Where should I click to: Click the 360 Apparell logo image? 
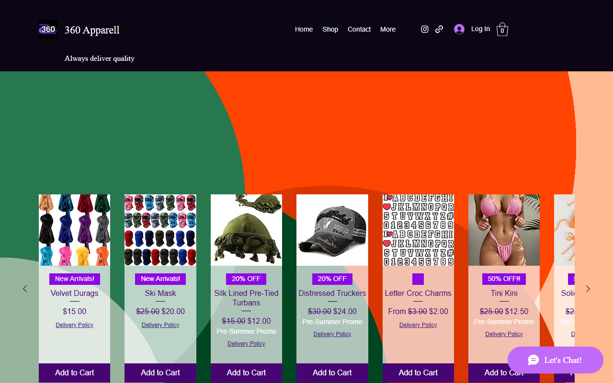tap(48, 29)
